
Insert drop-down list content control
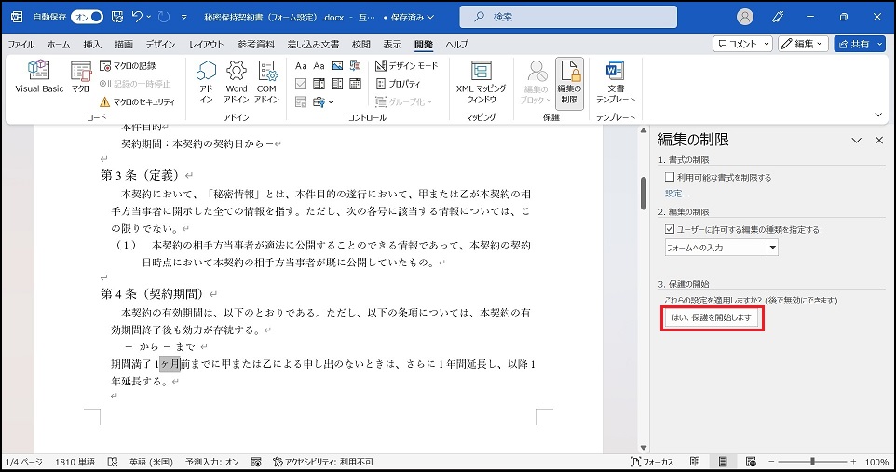pos(337,84)
